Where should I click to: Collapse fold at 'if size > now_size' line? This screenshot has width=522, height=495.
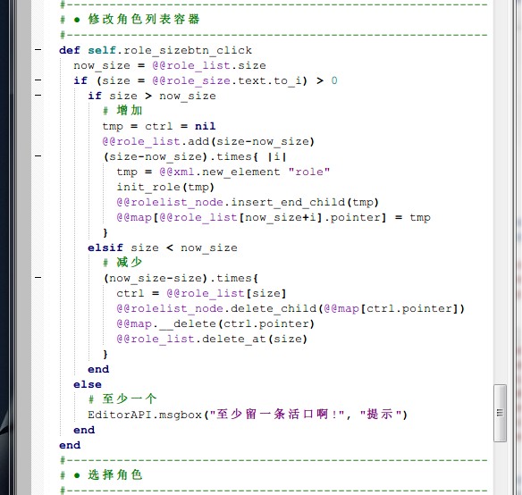tap(38, 96)
